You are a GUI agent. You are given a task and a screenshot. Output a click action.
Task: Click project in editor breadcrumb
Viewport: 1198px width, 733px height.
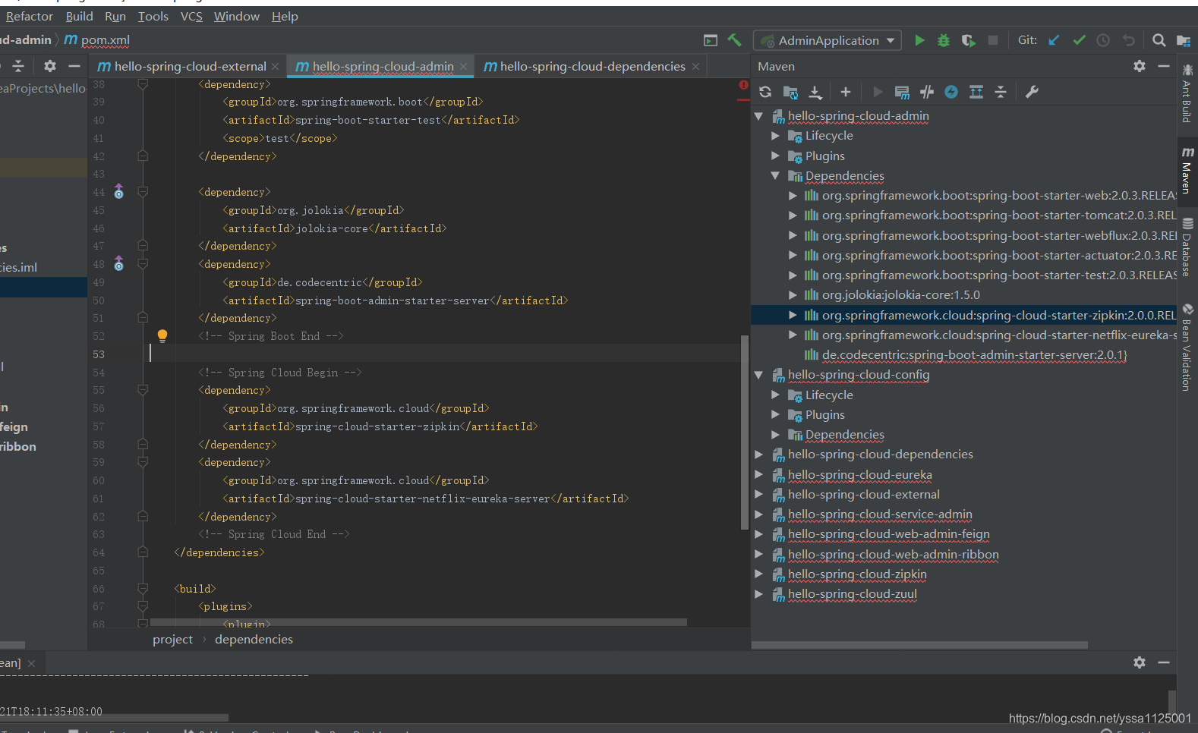[172, 640]
